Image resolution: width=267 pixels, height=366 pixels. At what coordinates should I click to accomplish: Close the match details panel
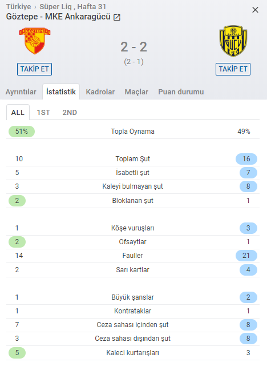(255, 10)
